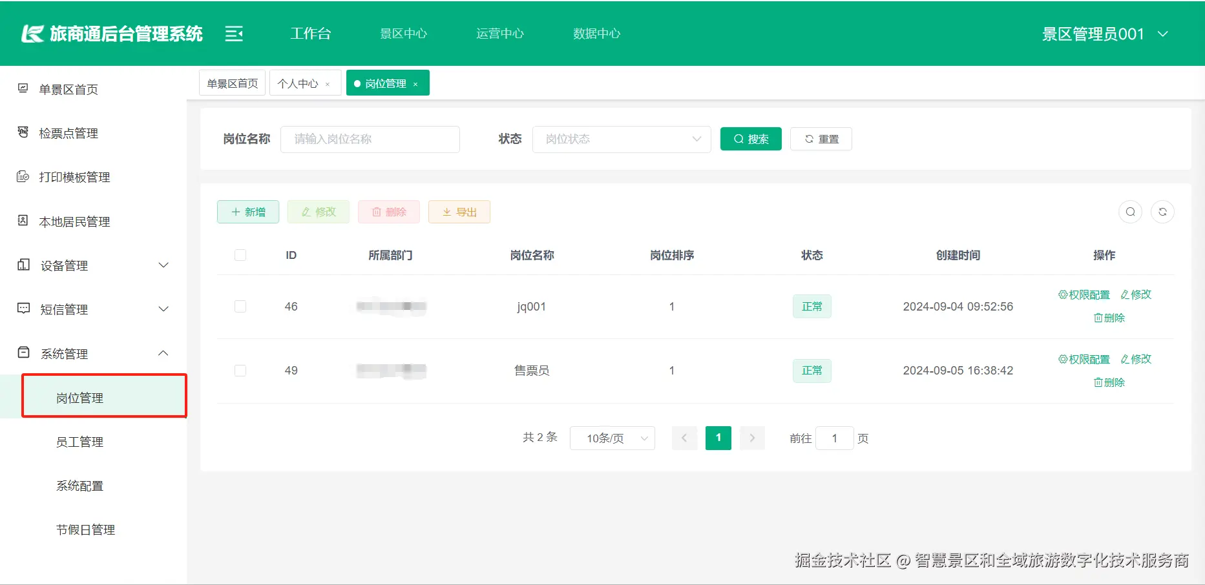Screen dimensions: 1205x585
Task: Go to previous page arrow
Action: coord(684,438)
